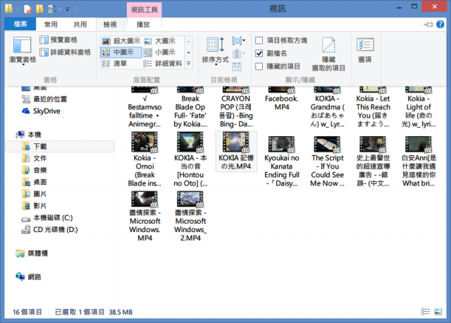The image size is (451, 323).
Task: Open 媒體櫃 libraries node
Action: click(32, 253)
